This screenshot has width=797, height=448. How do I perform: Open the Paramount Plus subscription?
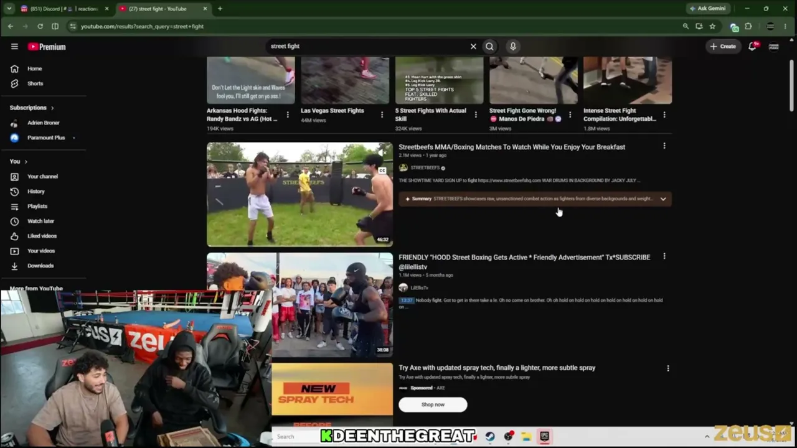45,138
